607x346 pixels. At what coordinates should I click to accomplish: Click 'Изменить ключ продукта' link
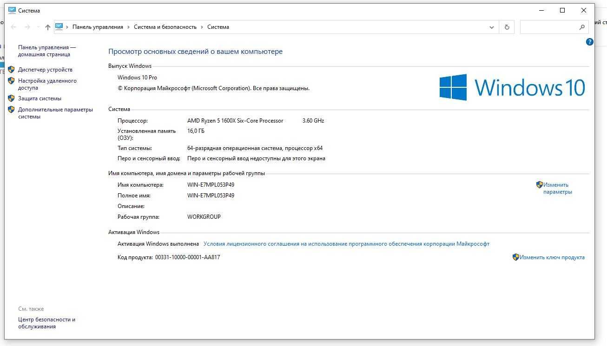552,257
